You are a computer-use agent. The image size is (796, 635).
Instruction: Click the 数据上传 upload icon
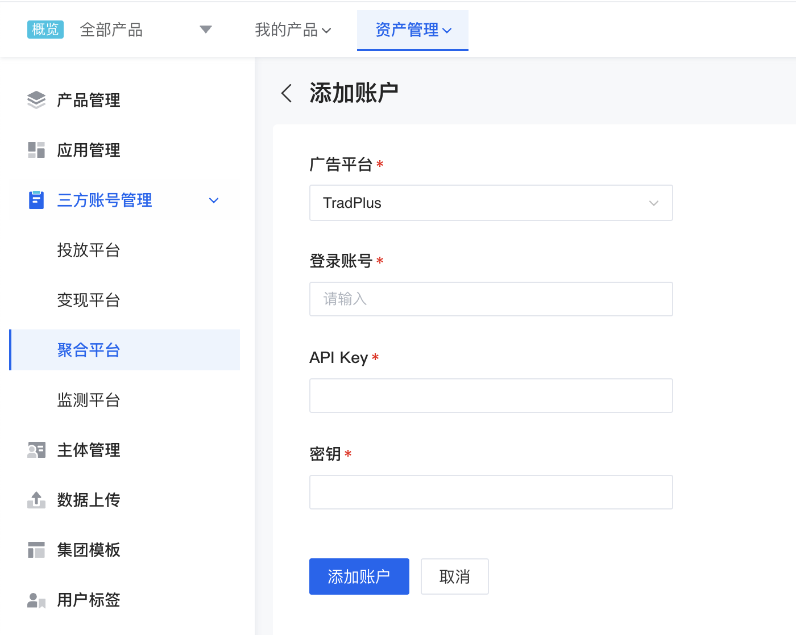click(x=36, y=500)
